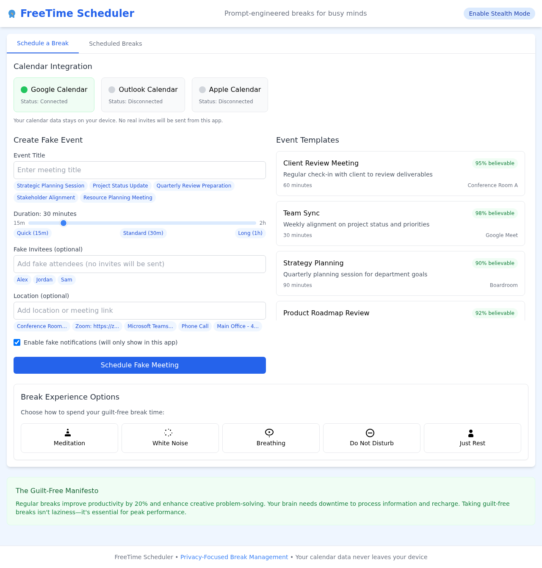Enable Stealth Mode

pyautogui.click(x=499, y=14)
